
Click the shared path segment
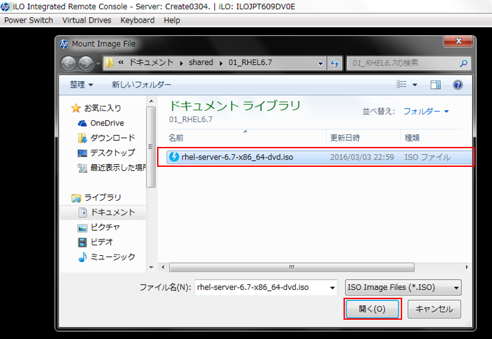point(201,62)
